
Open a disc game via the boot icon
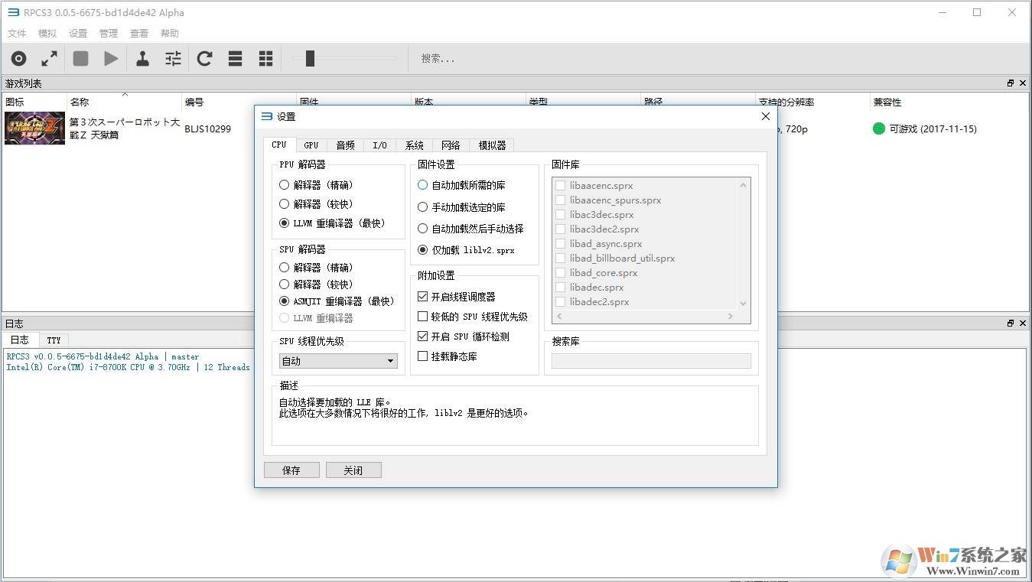pos(18,58)
